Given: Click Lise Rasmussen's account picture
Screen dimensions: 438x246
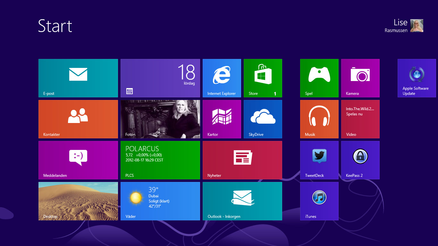Looking at the screenshot, I should click(x=417, y=26).
